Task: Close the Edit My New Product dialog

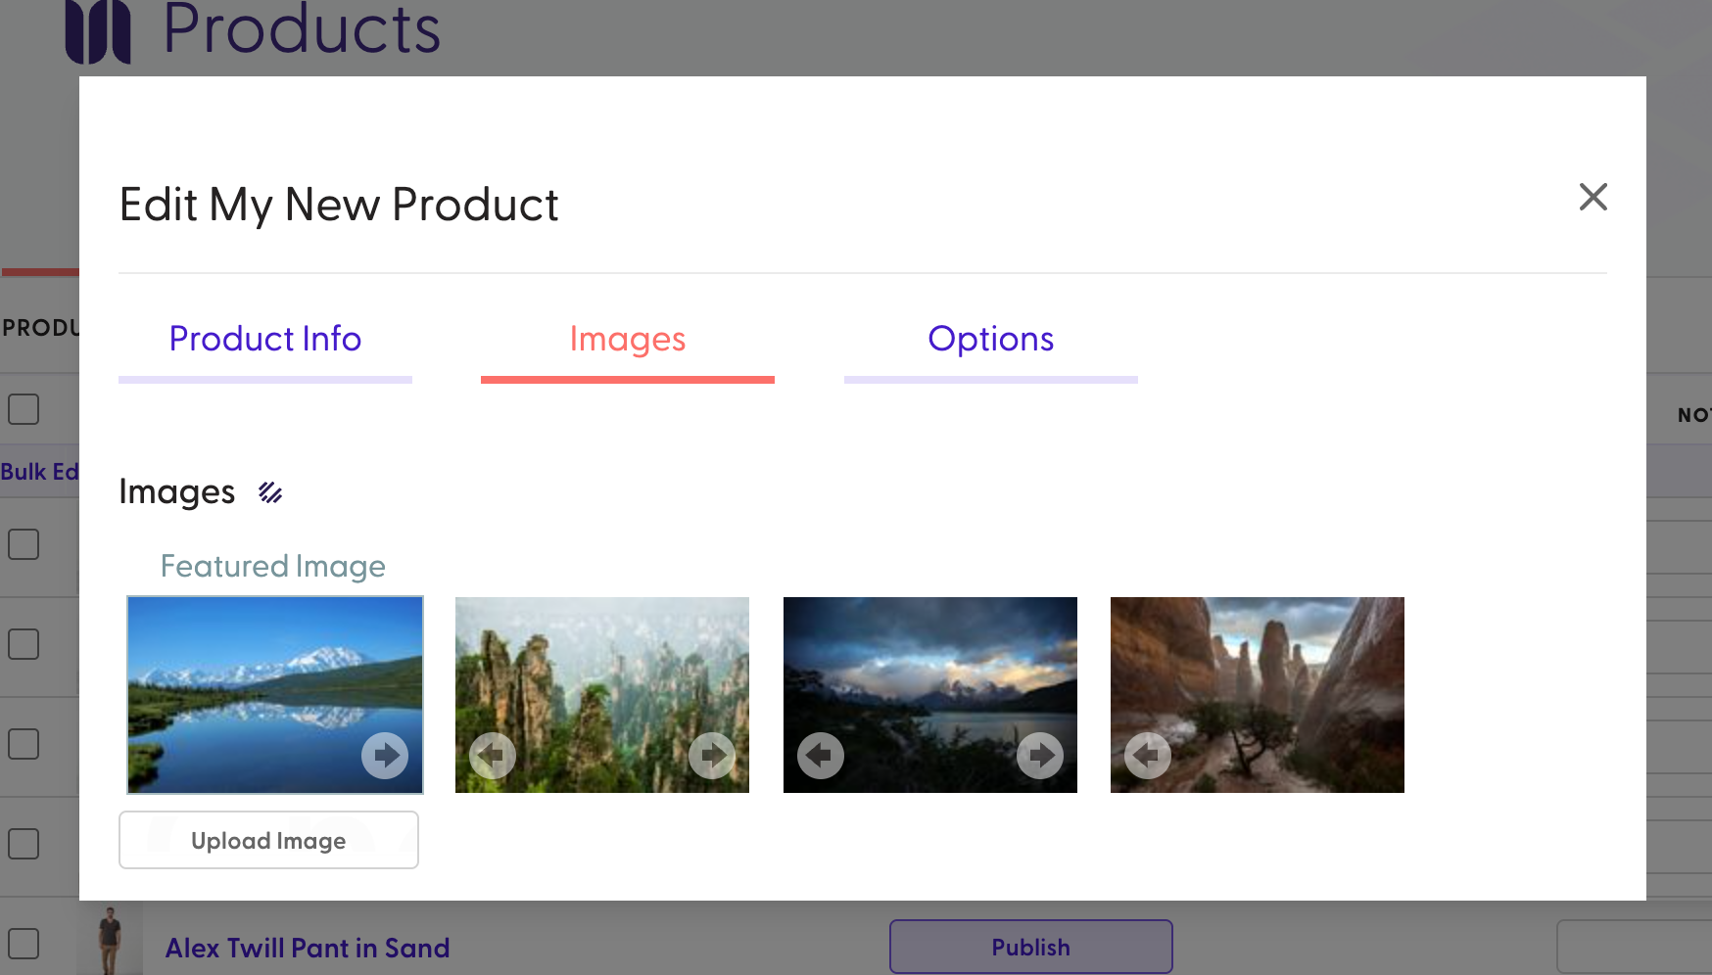Action: (1593, 197)
